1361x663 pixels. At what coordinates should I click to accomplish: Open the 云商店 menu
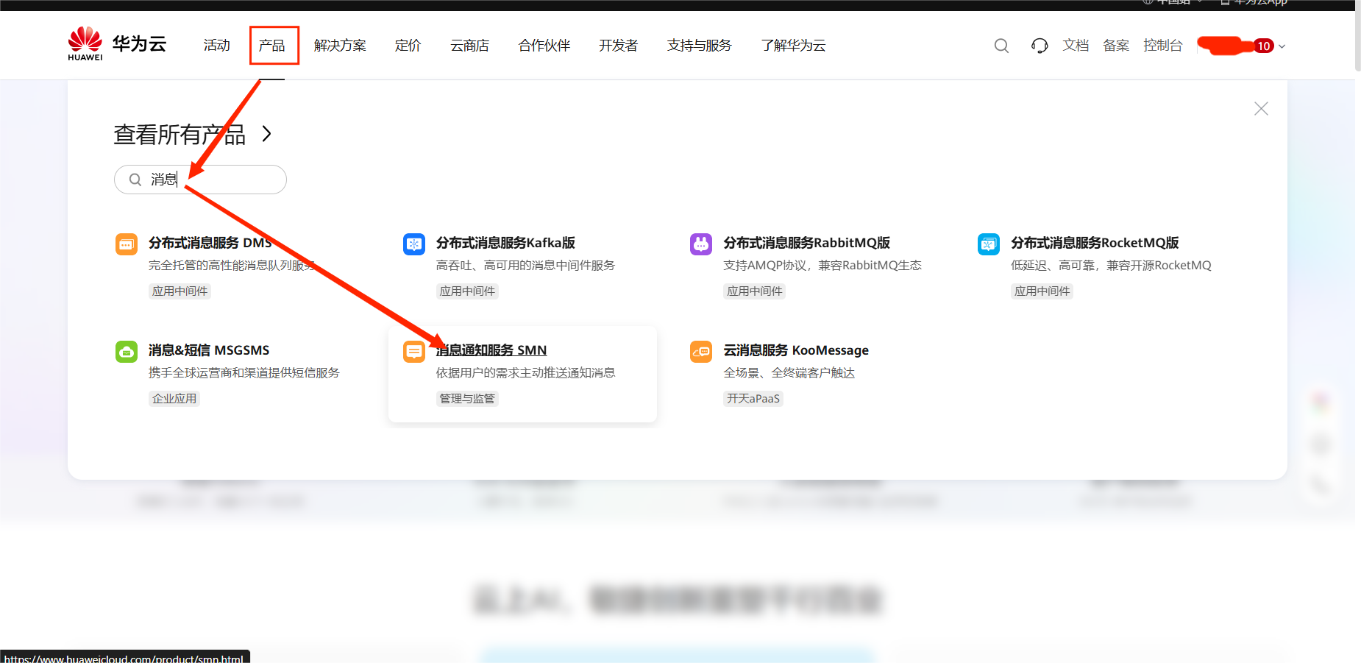tap(470, 46)
